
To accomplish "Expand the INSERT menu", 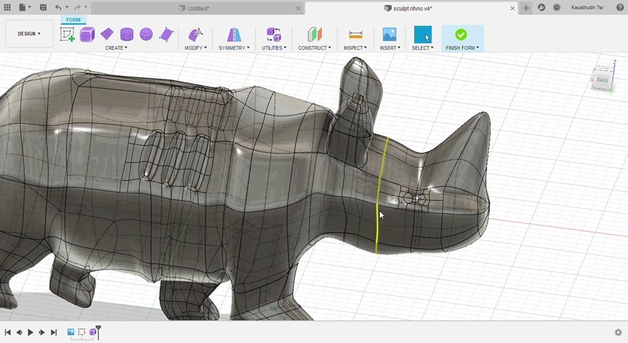I will pos(390,48).
